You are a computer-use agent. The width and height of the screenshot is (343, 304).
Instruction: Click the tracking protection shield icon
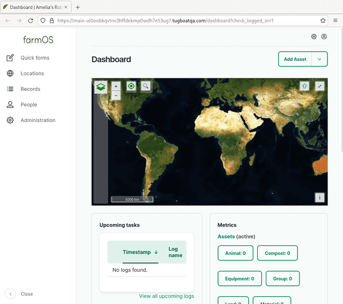coord(43,20)
